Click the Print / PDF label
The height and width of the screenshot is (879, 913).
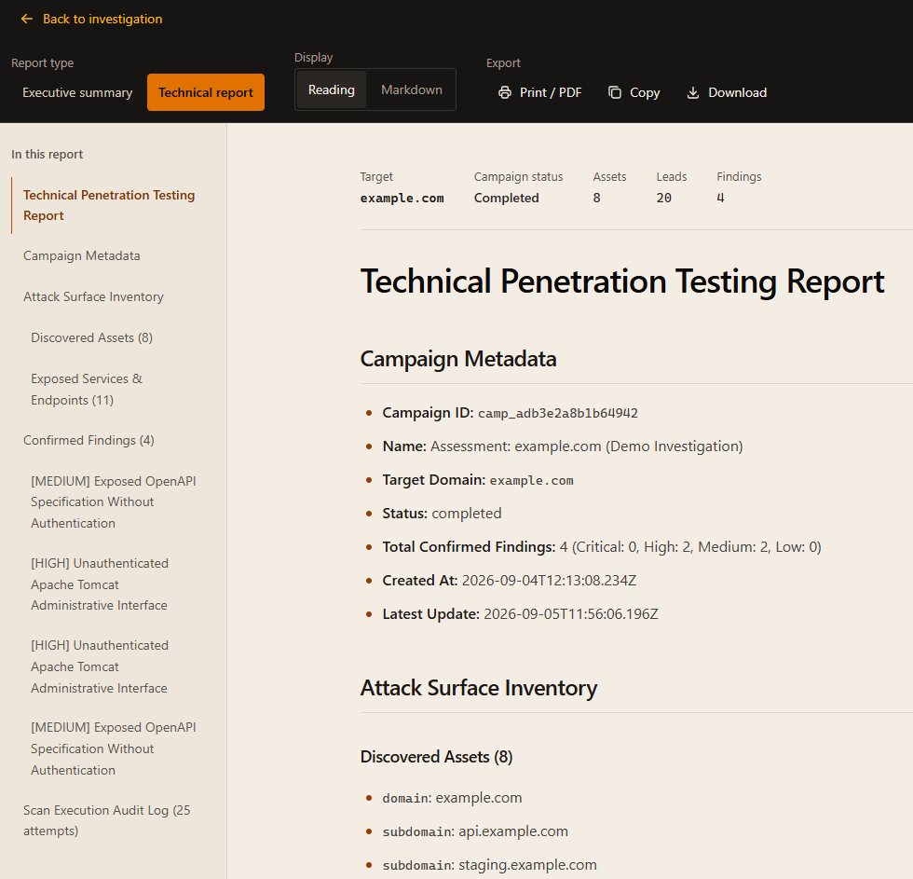(551, 92)
